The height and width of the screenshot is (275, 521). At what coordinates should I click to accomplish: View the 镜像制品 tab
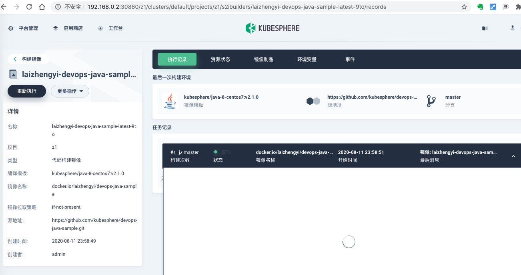(264, 59)
